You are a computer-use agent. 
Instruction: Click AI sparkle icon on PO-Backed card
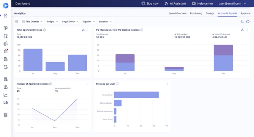(x=242, y=30)
